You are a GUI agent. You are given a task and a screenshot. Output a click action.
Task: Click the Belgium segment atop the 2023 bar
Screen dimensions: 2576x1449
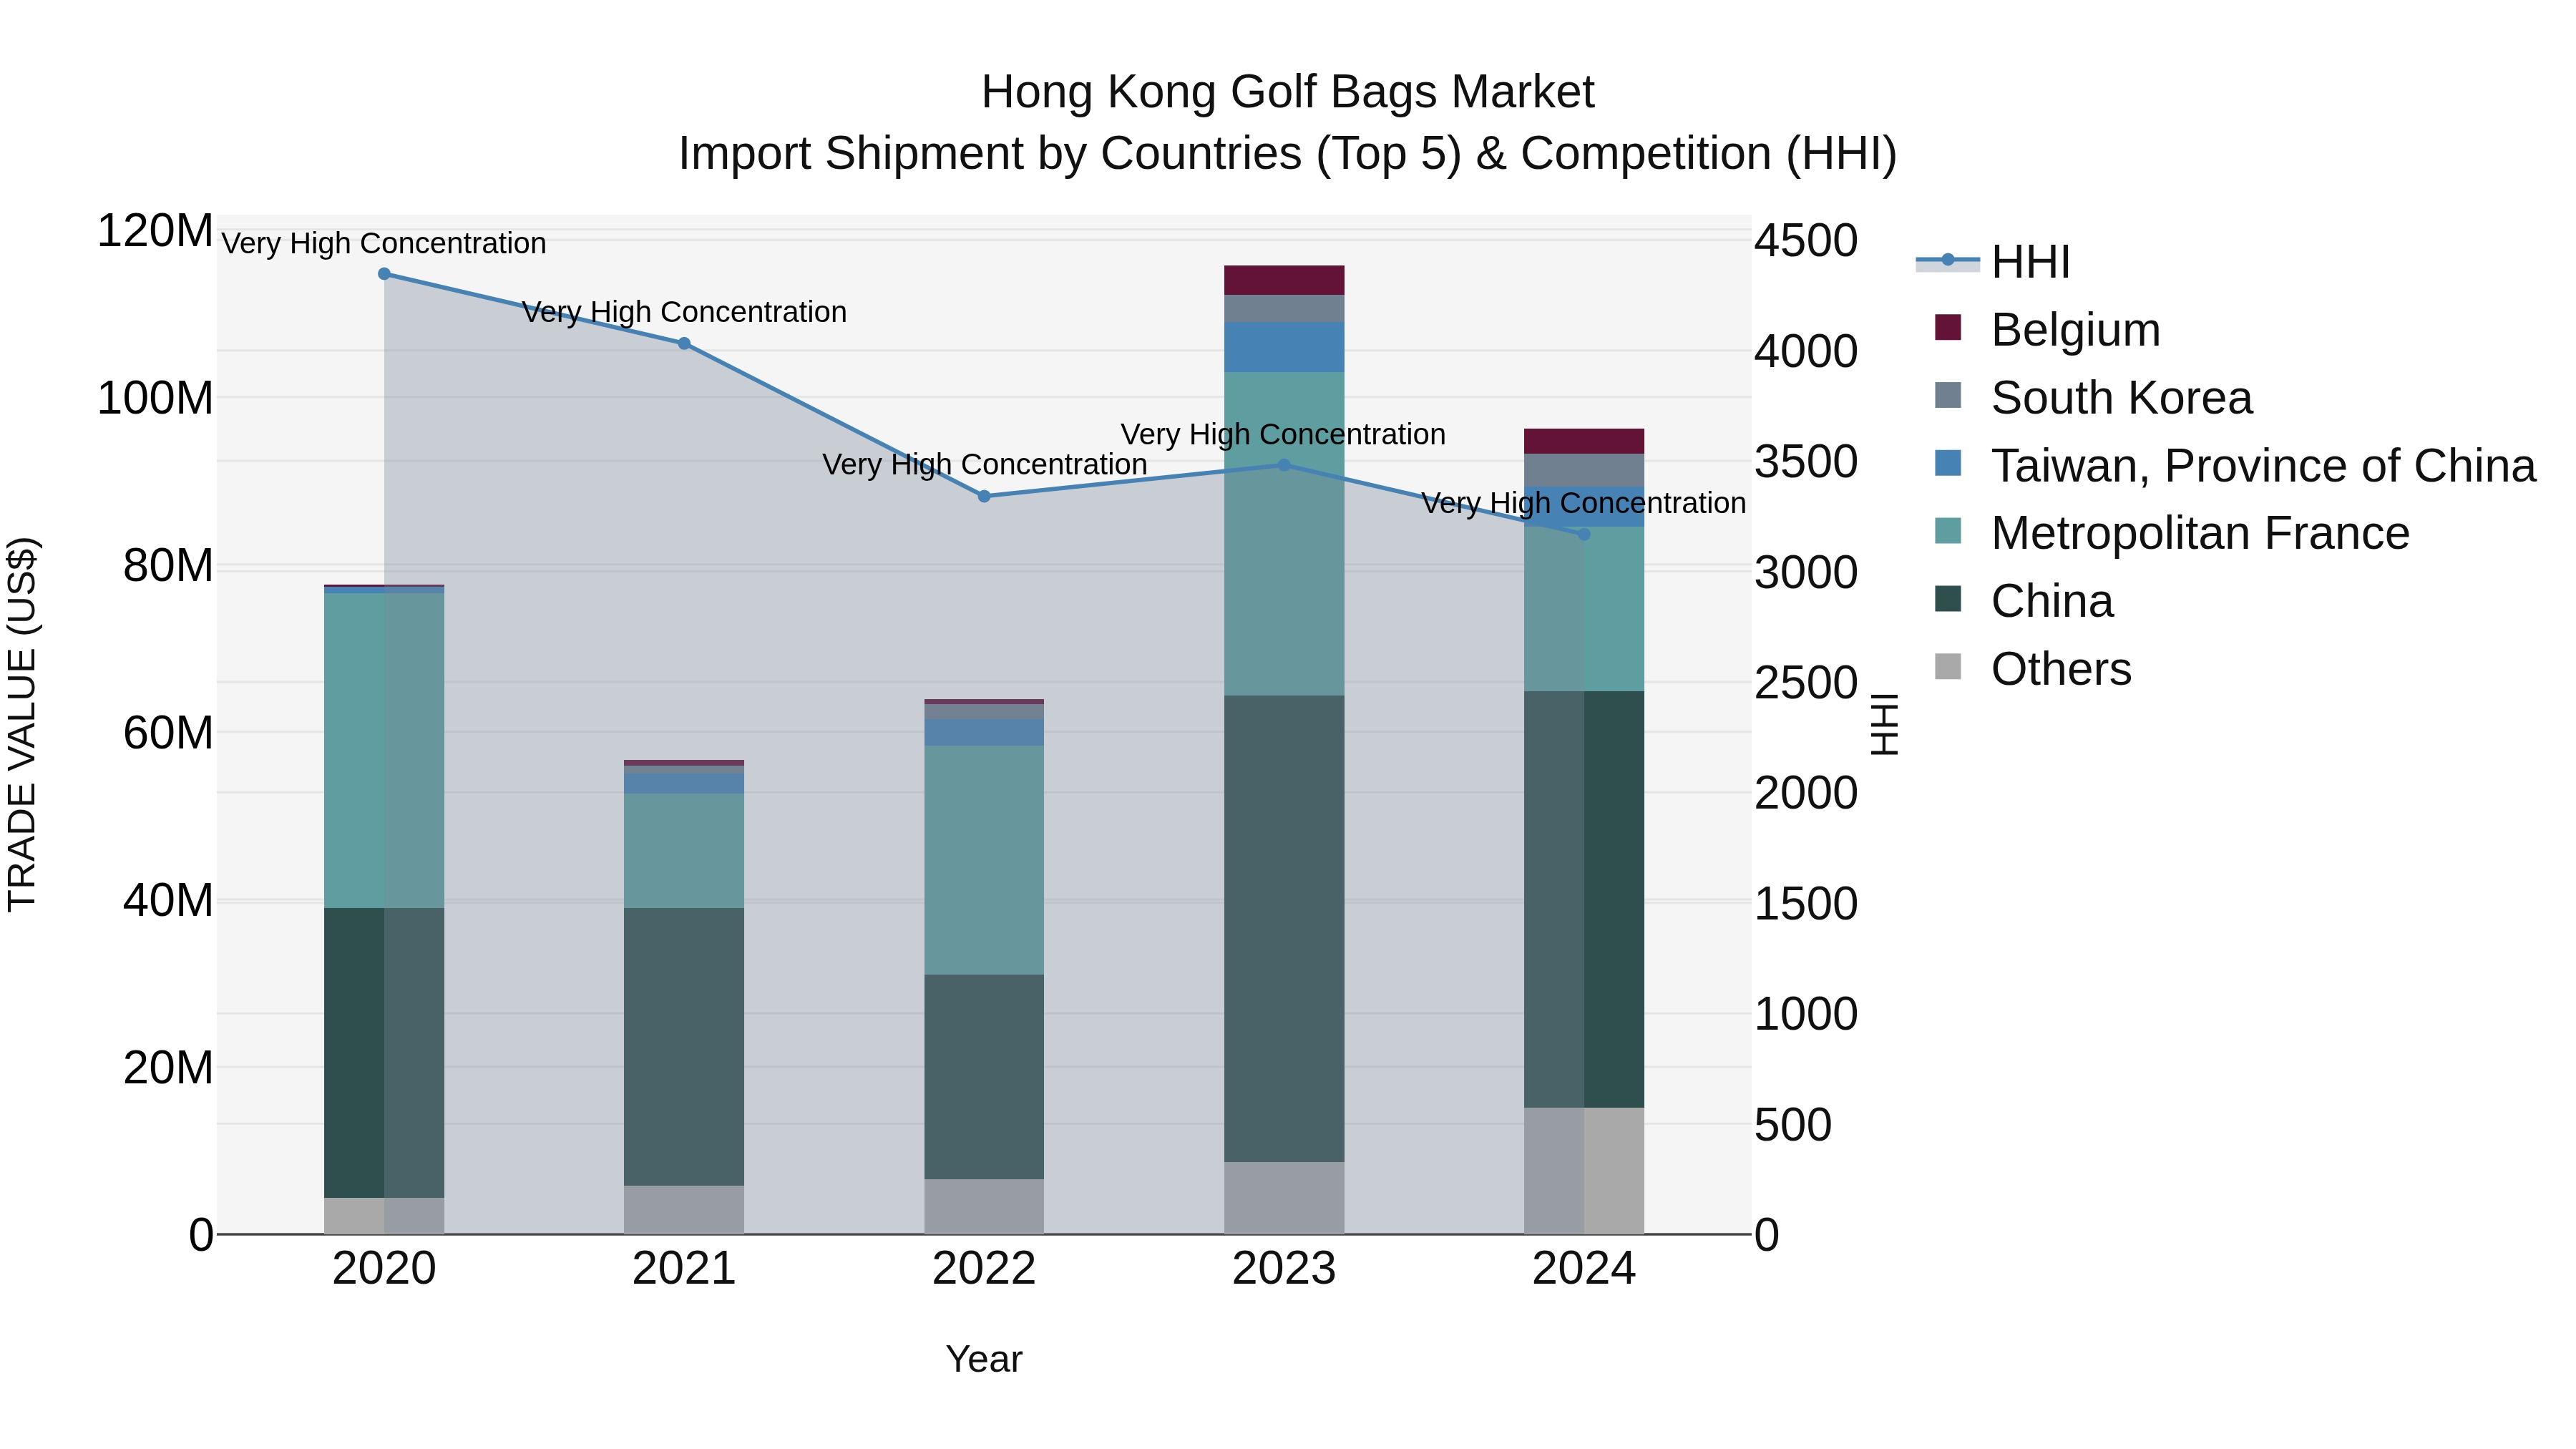pos(1284,280)
